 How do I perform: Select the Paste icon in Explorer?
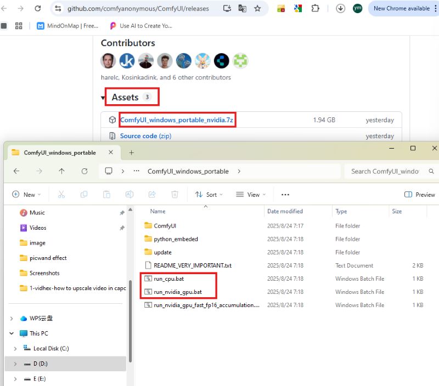pyautogui.click(x=106, y=194)
